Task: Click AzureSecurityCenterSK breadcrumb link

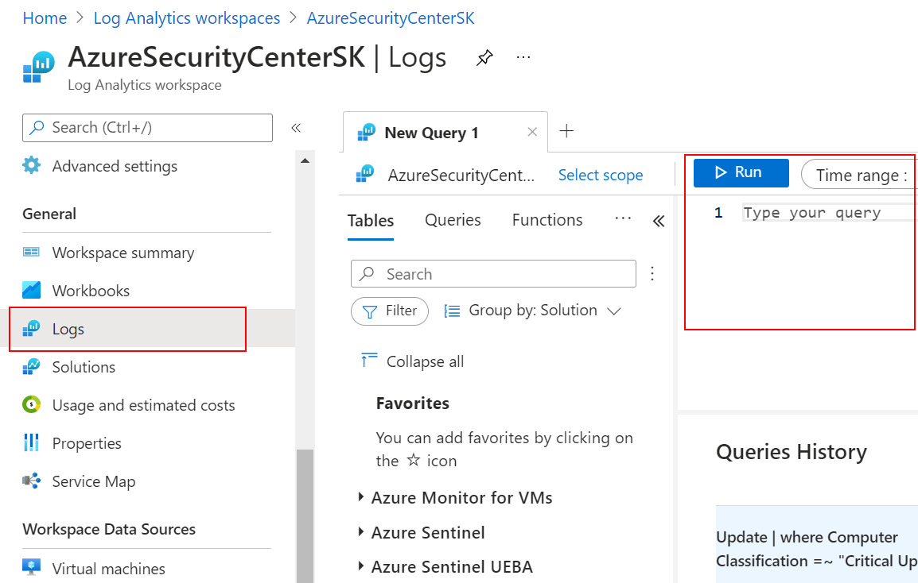Action: tap(391, 18)
